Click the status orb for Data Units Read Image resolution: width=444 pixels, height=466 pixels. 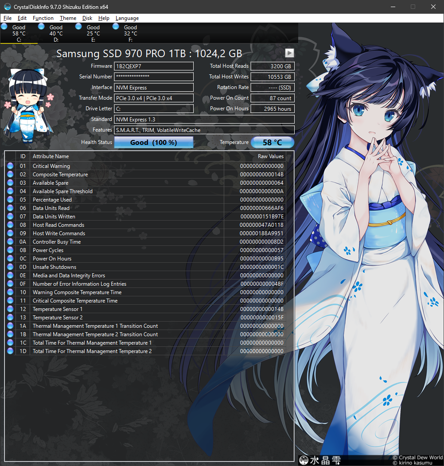coord(10,208)
